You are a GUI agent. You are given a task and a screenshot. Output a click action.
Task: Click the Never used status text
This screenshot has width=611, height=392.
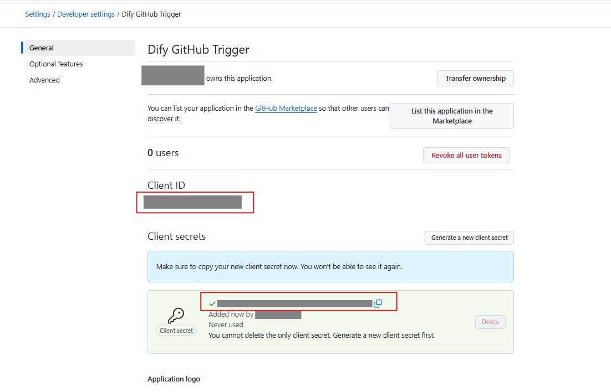click(x=226, y=324)
